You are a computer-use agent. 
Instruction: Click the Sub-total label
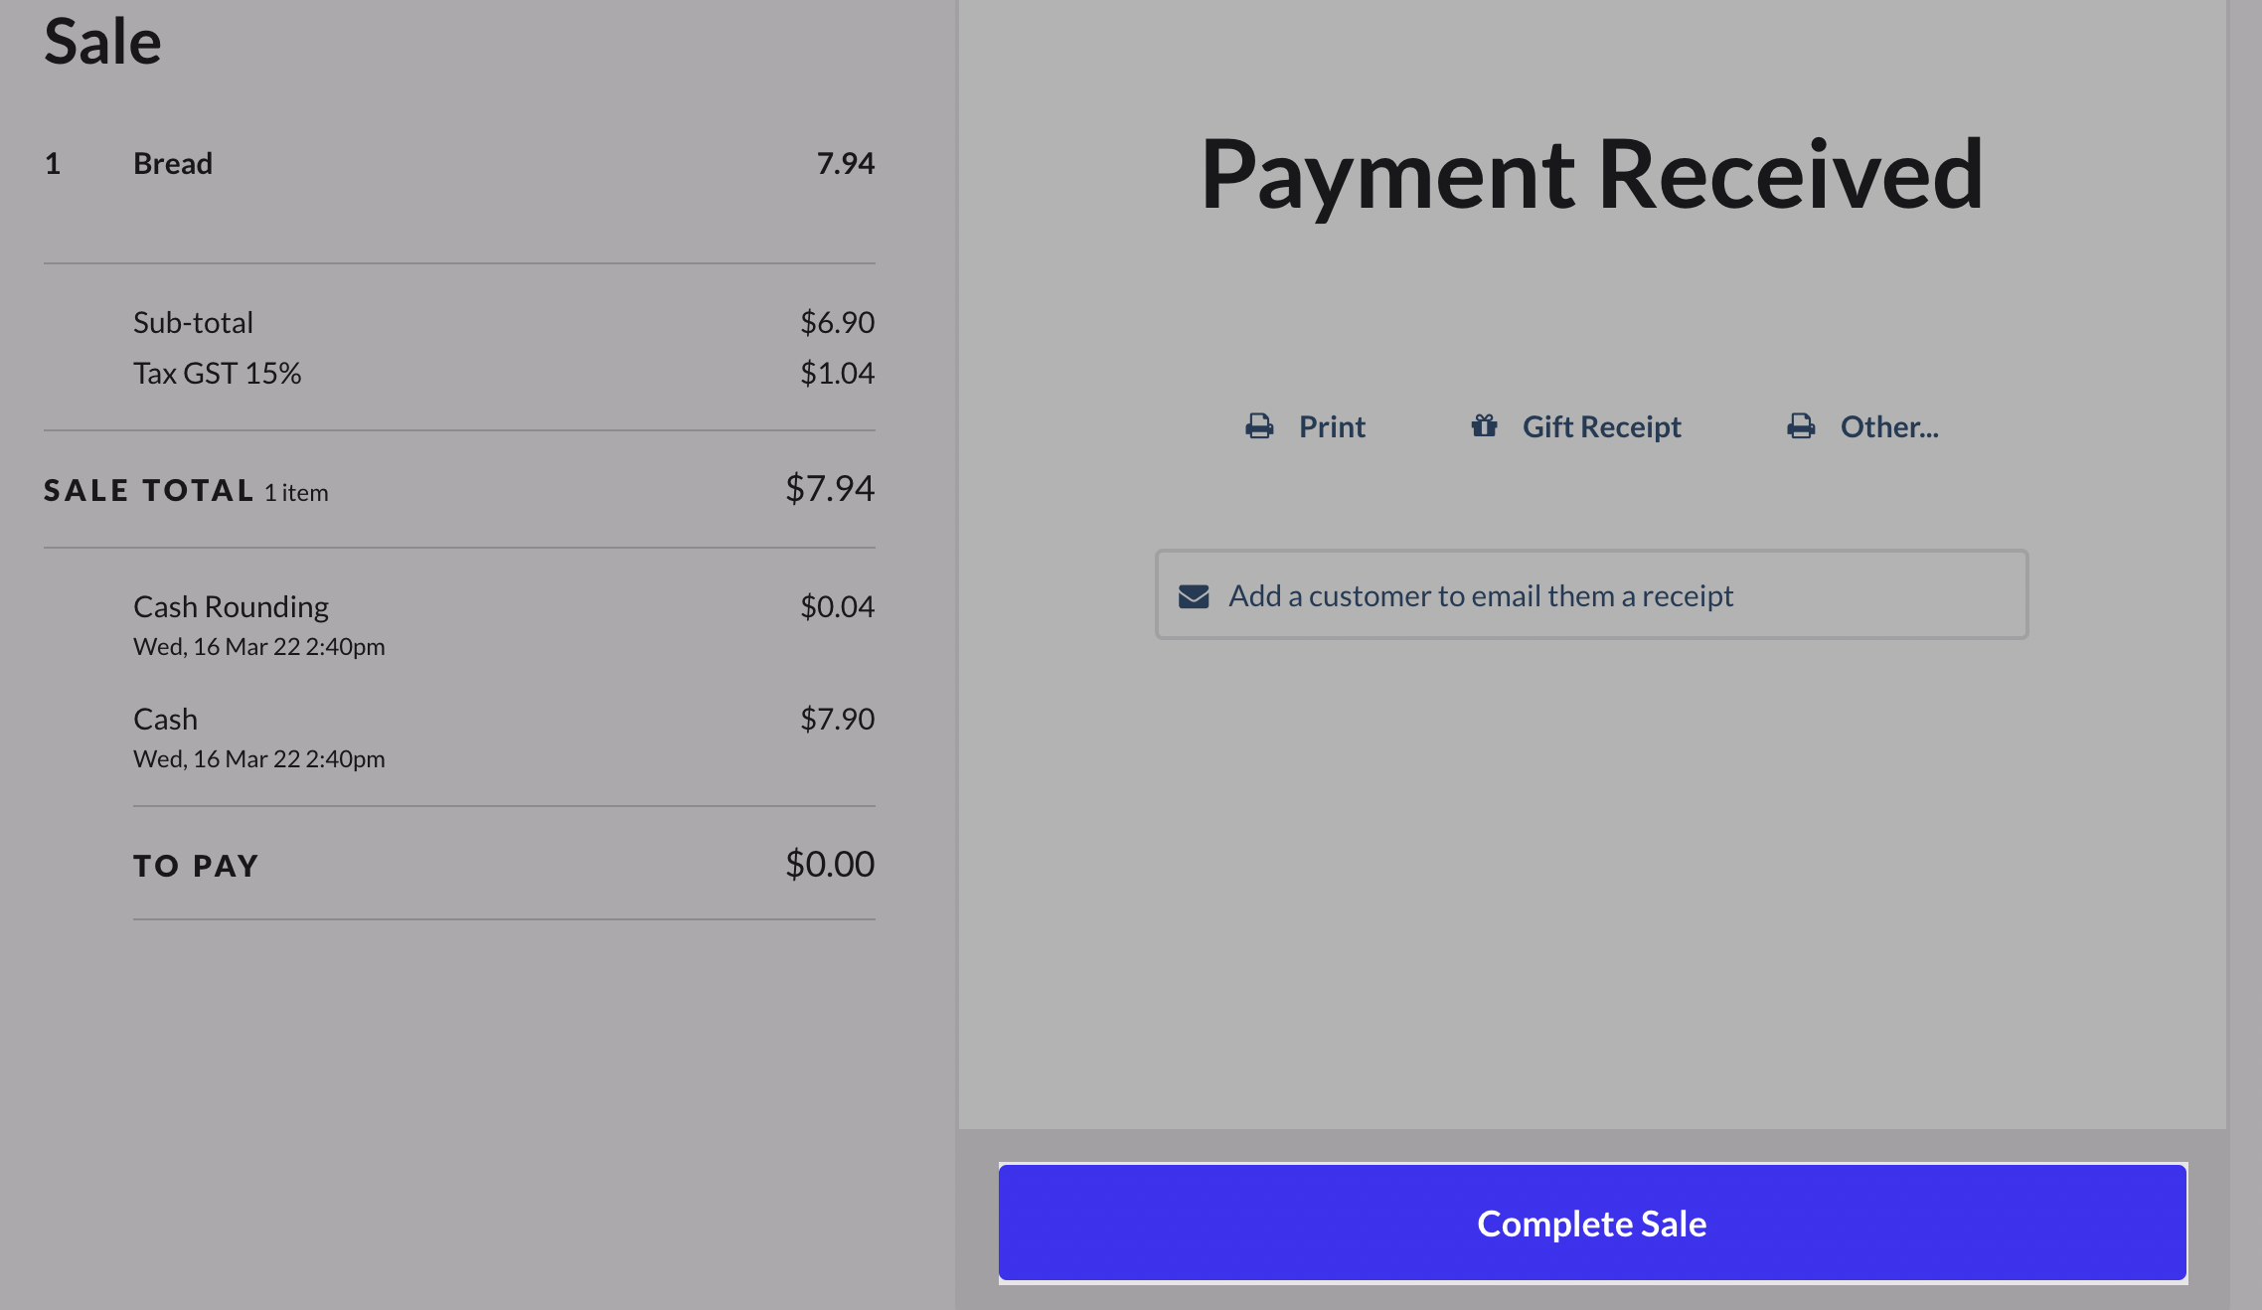point(193,322)
